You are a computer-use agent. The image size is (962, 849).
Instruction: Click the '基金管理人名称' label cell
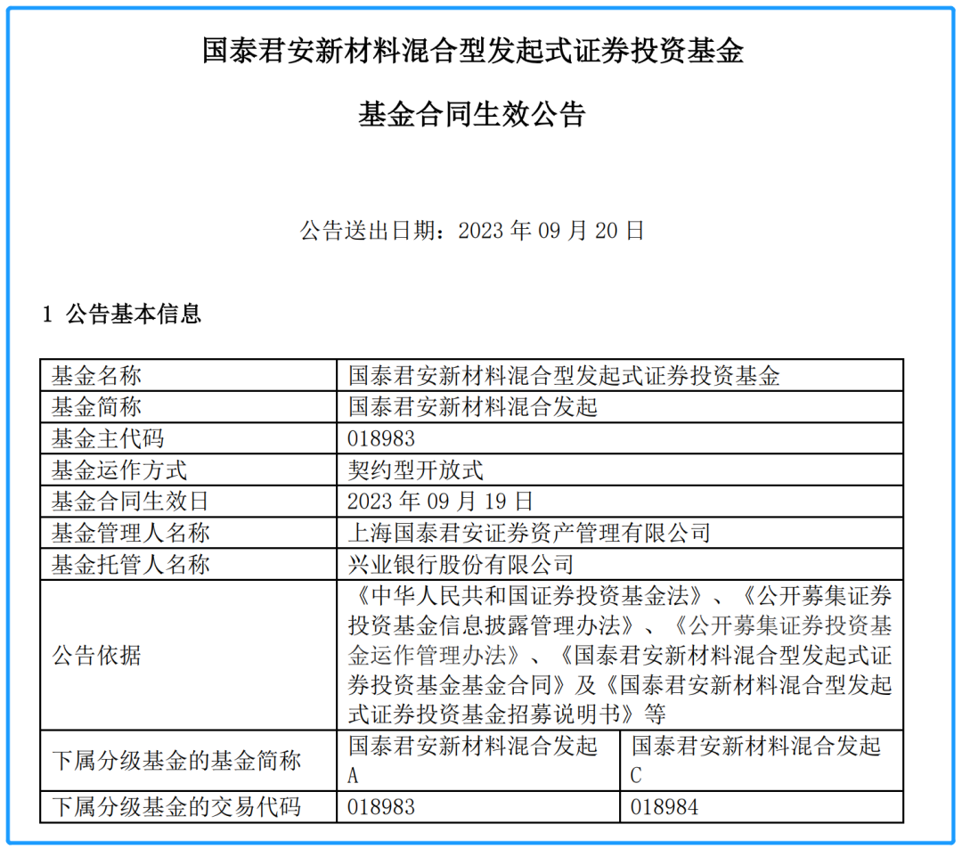point(188,533)
